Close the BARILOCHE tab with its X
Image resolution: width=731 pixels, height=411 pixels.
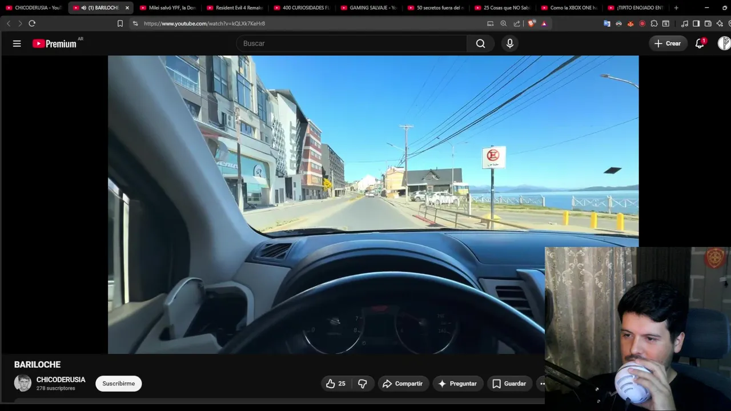pos(127,8)
